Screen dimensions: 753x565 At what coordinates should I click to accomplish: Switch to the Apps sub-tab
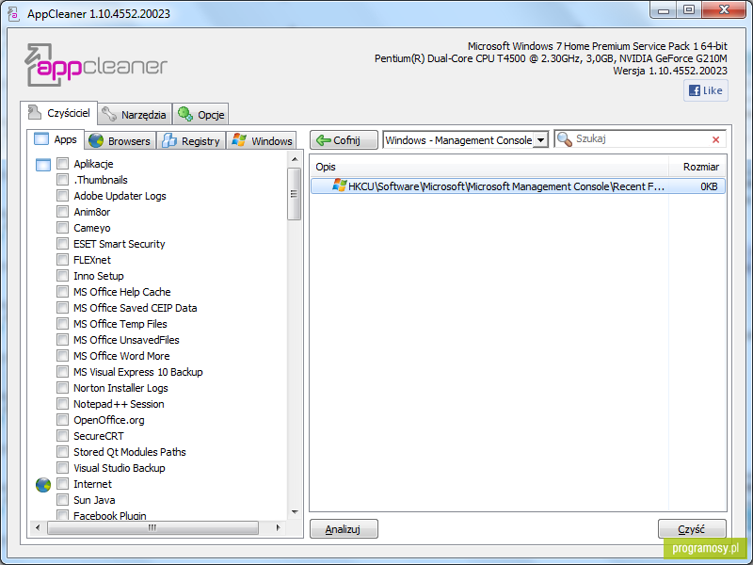point(56,139)
